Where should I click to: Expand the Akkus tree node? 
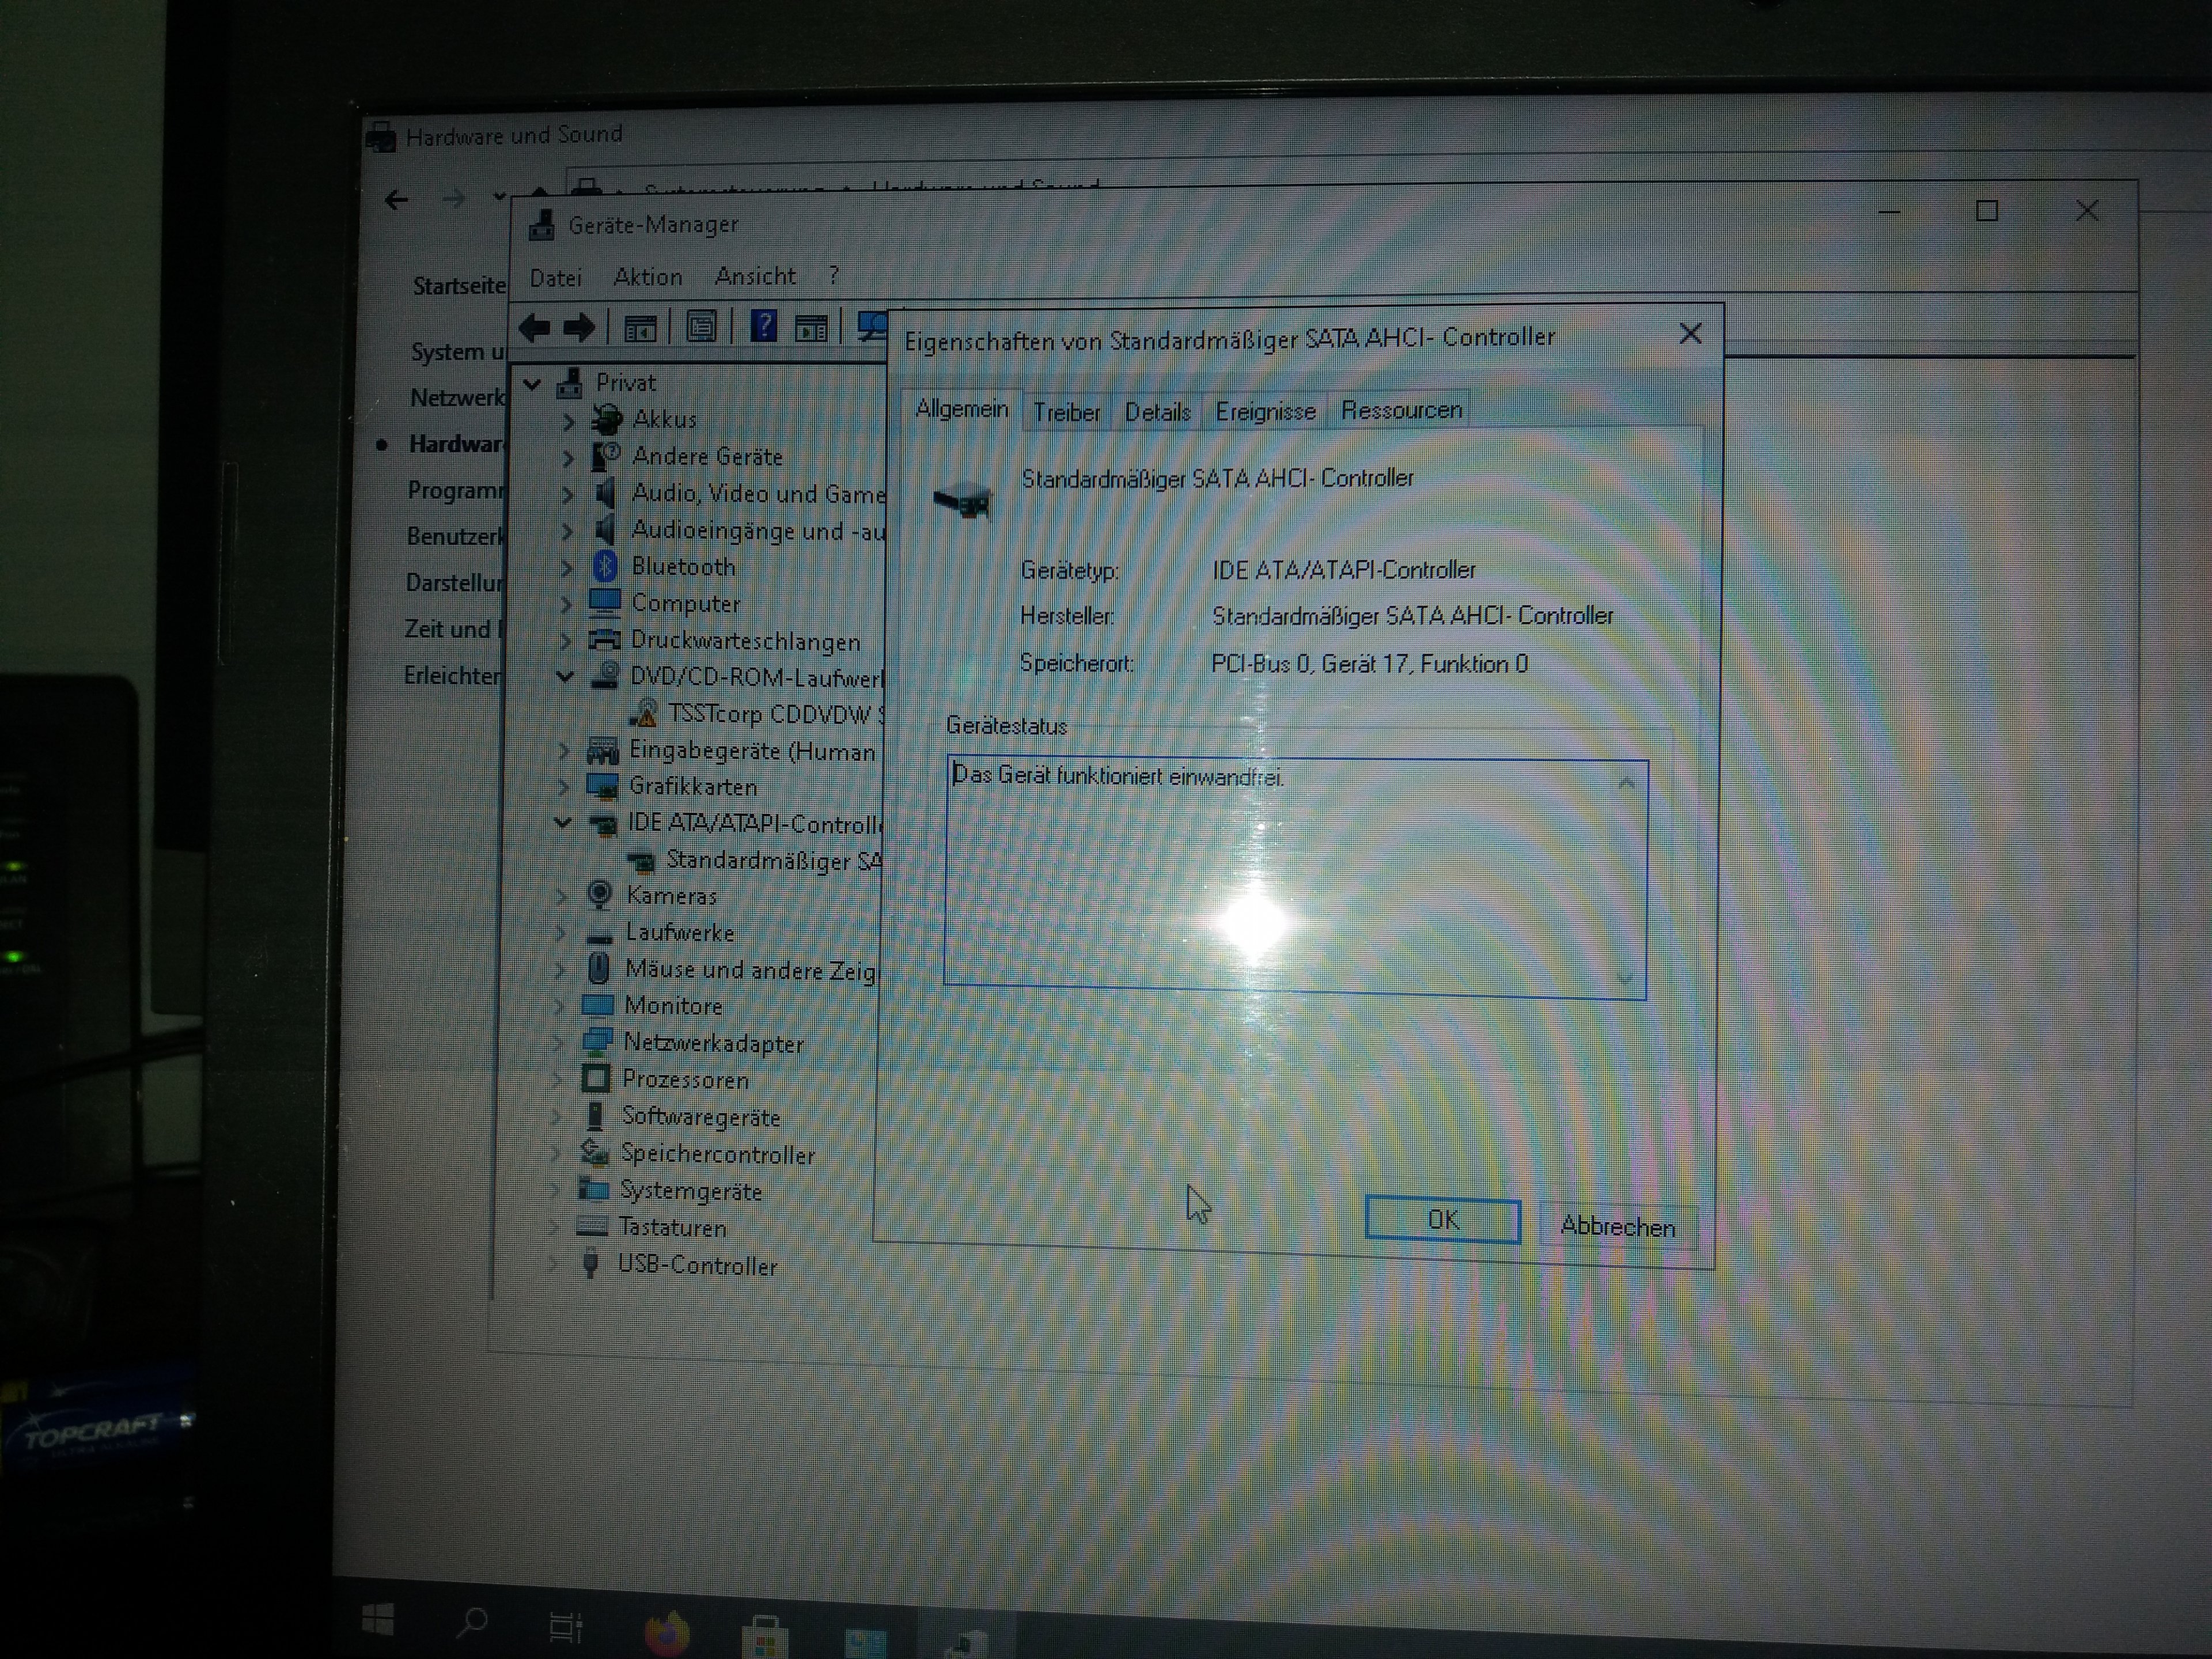pos(568,421)
